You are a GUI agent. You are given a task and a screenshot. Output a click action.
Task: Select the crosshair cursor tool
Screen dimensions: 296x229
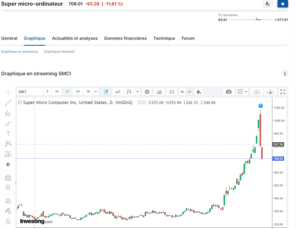coord(8,93)
